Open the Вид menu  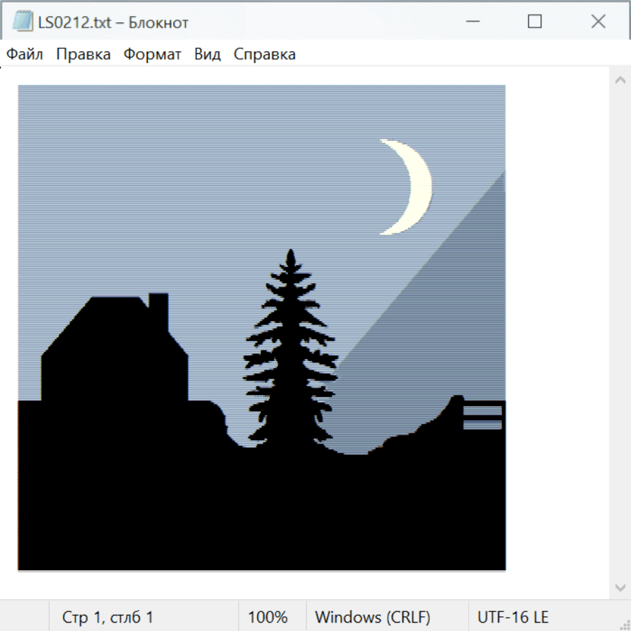pyautogui.click(x=207, y=55)
